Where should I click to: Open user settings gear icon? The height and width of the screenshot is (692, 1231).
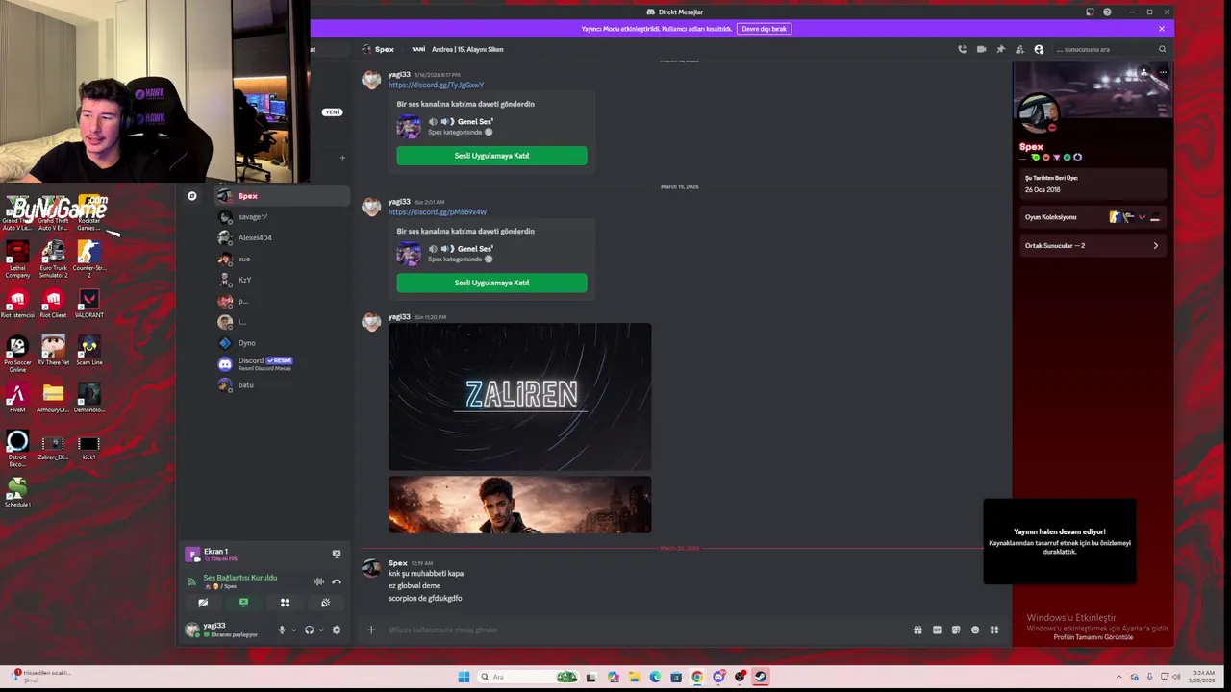point(336,630)
